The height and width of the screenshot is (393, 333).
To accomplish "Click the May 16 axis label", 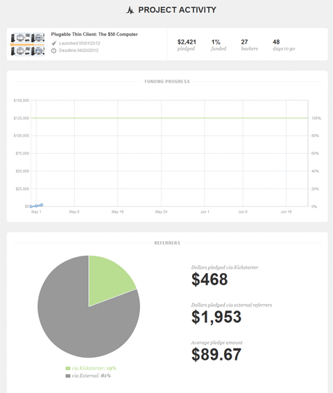I will [117, 212].
